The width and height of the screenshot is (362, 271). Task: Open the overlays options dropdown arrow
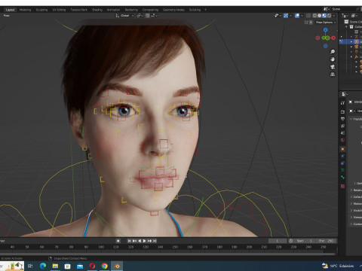coord(302,16)
